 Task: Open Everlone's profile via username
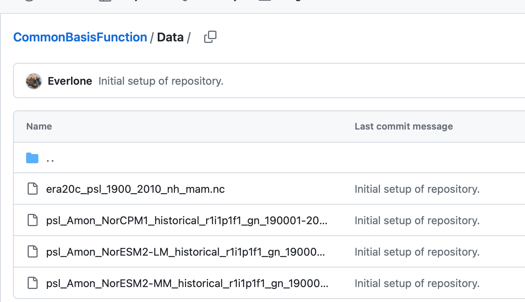(x=70, y=81)
